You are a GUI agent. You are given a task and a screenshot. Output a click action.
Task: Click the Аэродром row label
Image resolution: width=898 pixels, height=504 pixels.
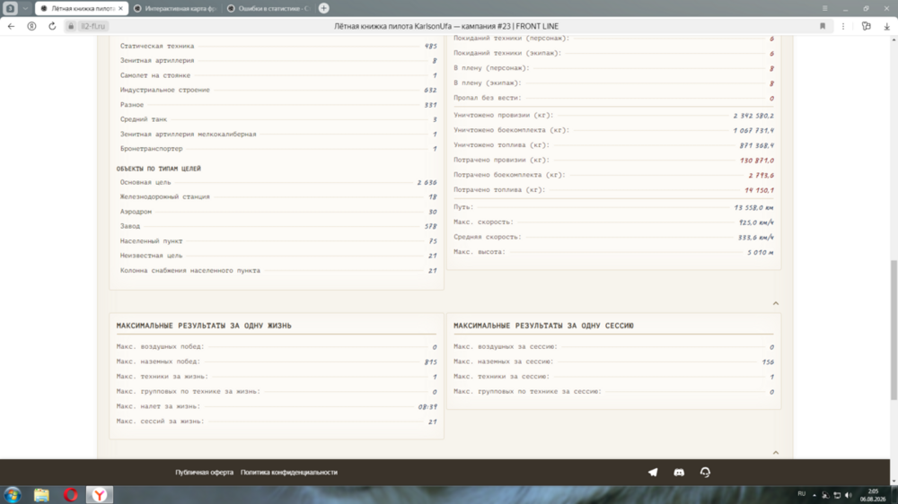[136, 212]
